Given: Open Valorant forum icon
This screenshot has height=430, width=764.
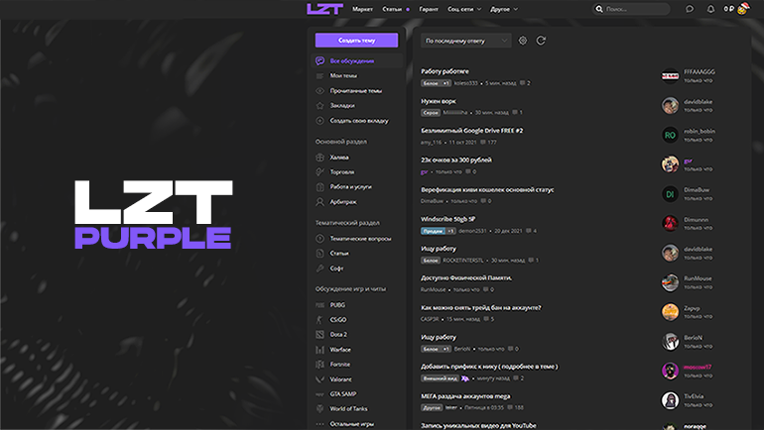Looking at the screenshot, I should 319,378.
